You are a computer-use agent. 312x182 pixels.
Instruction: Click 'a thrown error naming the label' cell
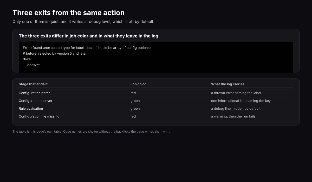coord(236,93)
